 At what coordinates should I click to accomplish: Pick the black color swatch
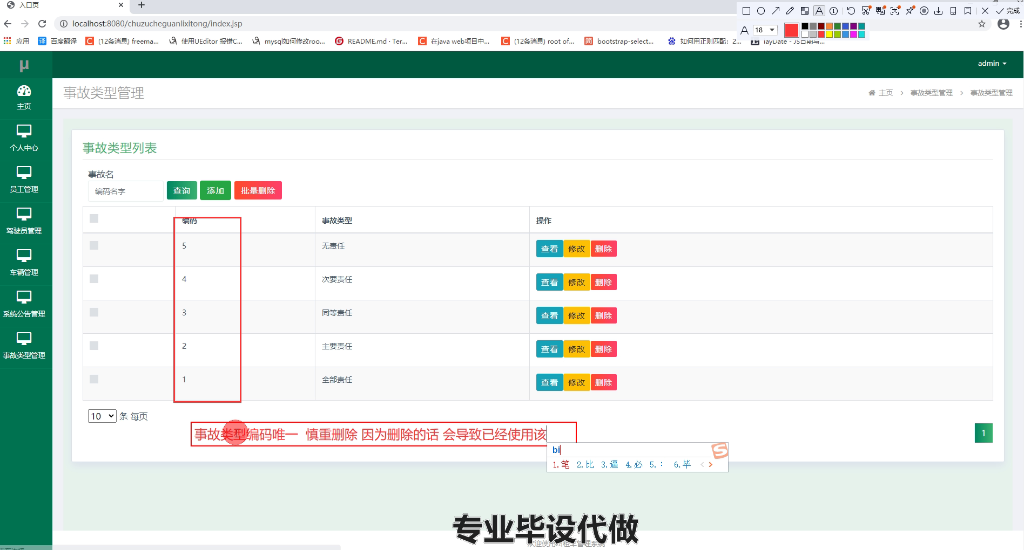click(805, 26)
